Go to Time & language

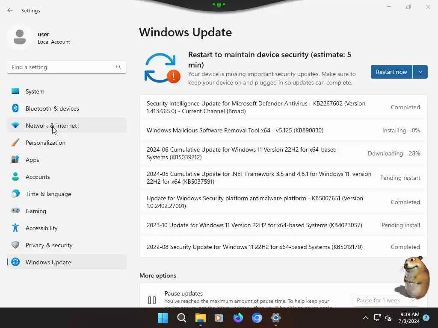click(x=67, y=193)
